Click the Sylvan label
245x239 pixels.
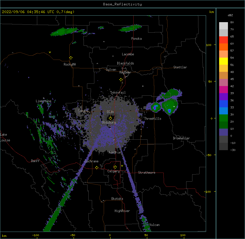111,70
